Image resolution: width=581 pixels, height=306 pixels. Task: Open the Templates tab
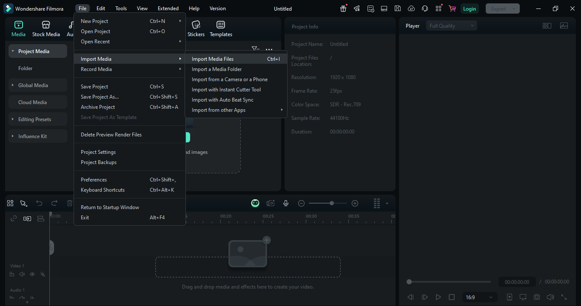click(221, 29)
